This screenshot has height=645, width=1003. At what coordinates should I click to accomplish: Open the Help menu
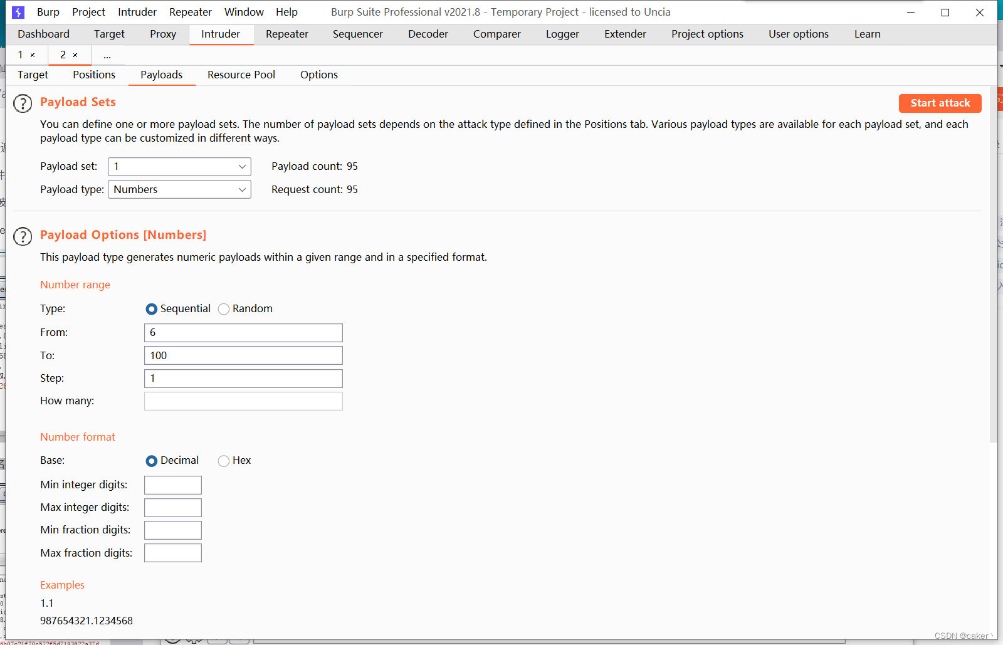pos(286,12)
